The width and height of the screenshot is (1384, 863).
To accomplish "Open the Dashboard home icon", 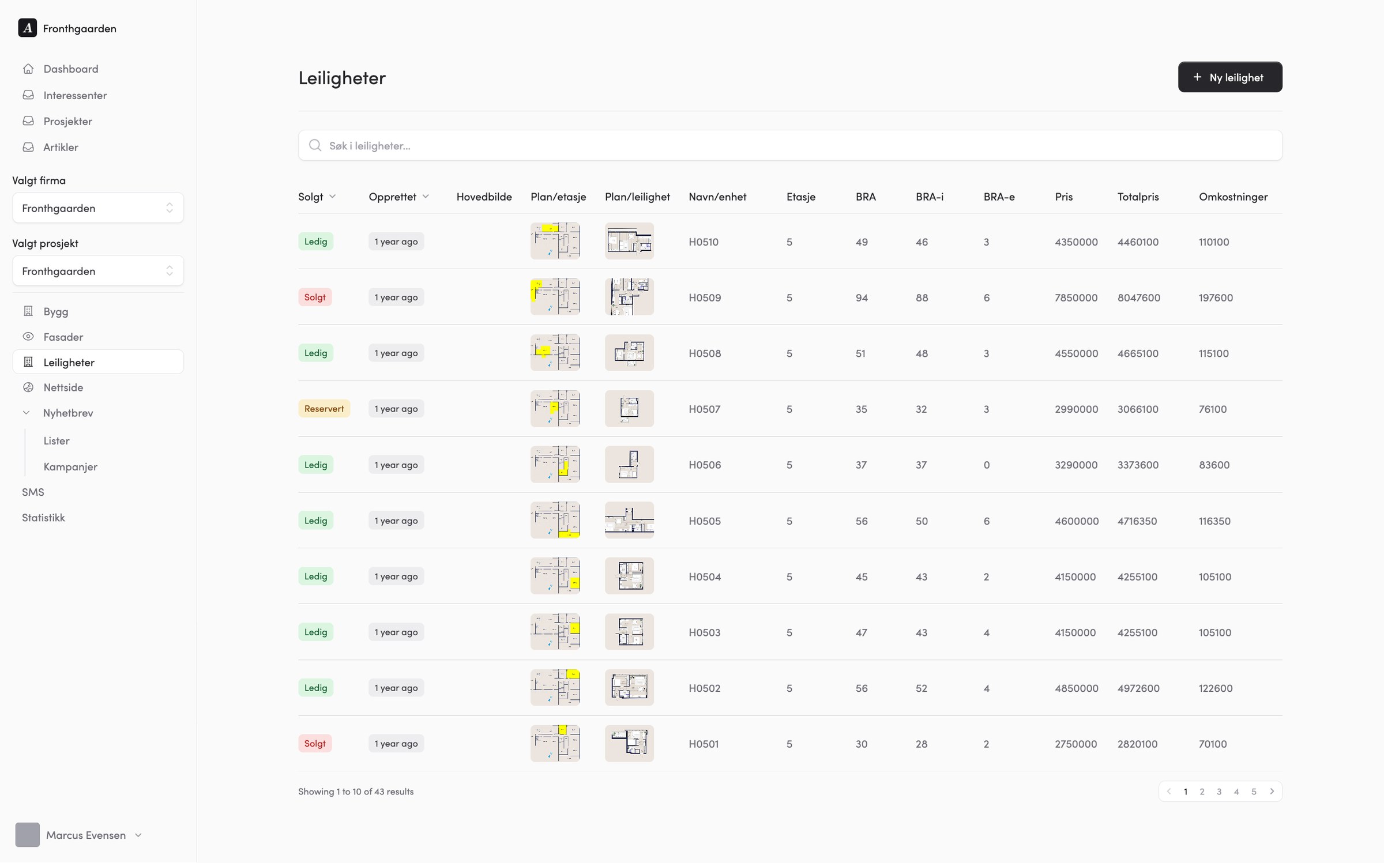I will 28,69.
